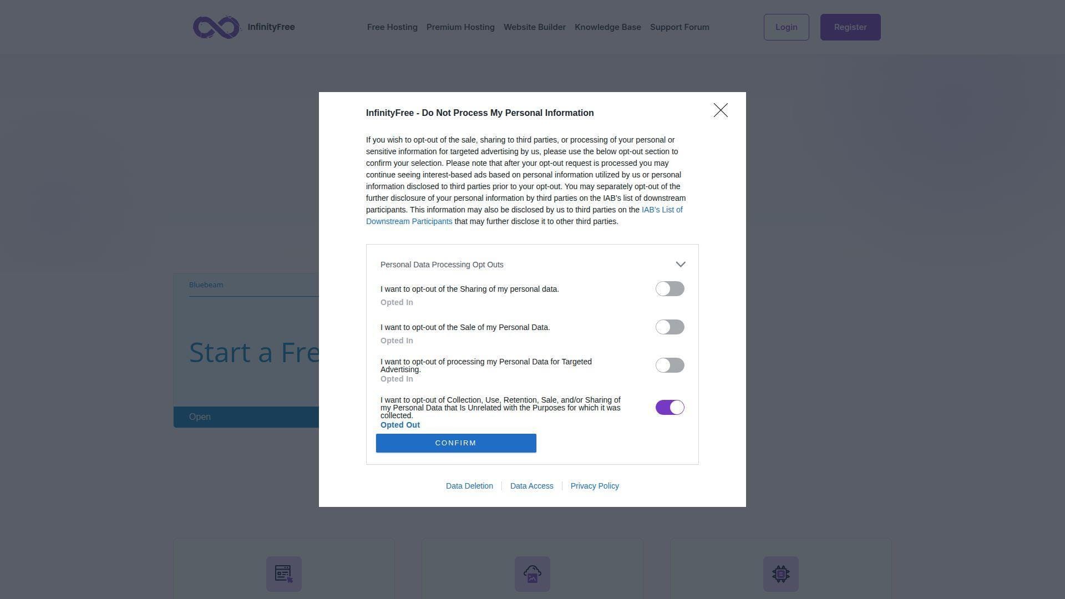Open IAB's List of Downstream Participants link
Viewport: 1065px width, 599px height.
click(x=524, y=216)
